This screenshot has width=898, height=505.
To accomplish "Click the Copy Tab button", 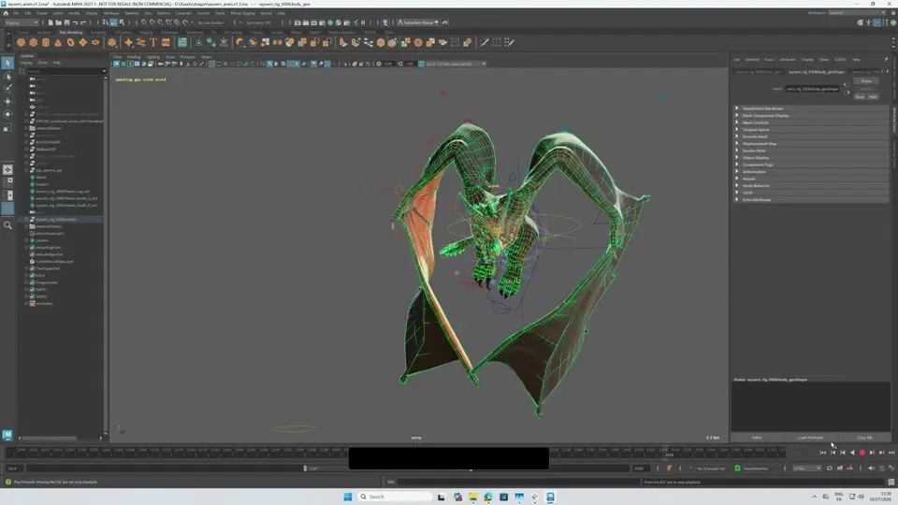I will point(864,438).
